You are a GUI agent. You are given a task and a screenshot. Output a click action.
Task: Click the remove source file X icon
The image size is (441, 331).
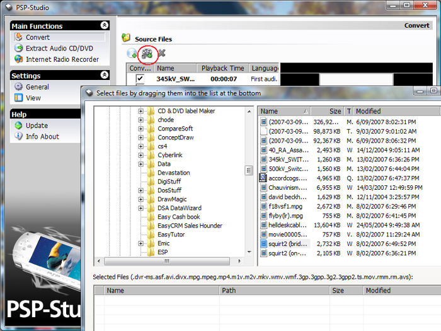point(162,53)
